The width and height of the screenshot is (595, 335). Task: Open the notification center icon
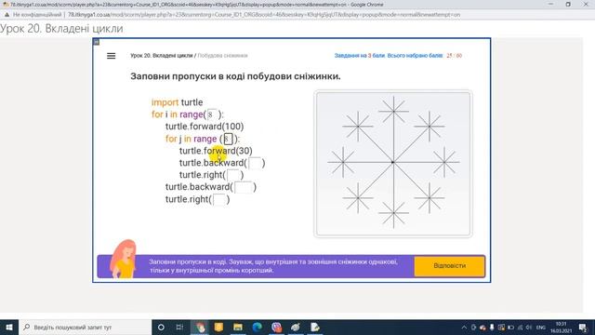coord(583,328)
